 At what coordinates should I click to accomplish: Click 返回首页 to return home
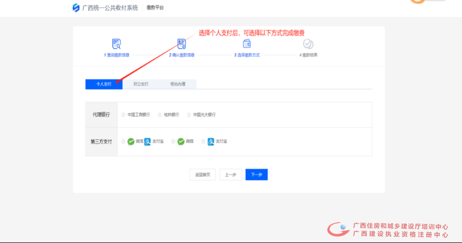pyautogui.click(x=203, y=175)
